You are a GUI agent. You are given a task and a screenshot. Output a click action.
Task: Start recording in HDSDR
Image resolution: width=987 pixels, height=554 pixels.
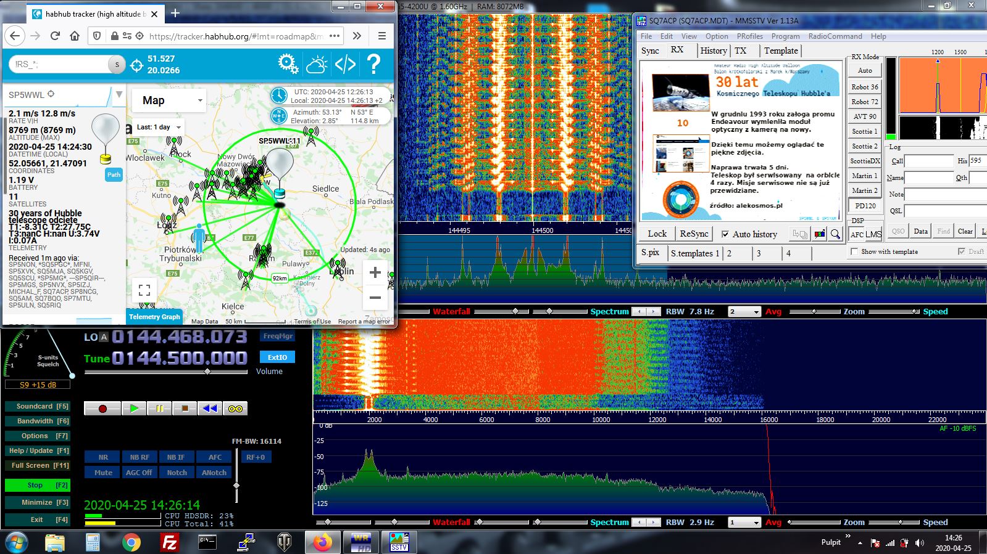[x=102, y=408]
